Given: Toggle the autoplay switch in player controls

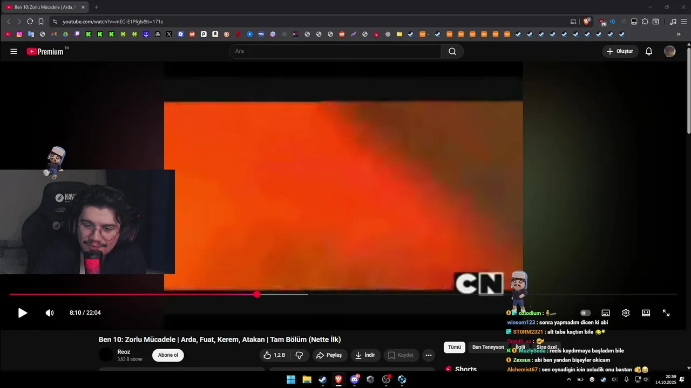Looking at the screenshot, I should pyautogui.click(x=585, y=313).
